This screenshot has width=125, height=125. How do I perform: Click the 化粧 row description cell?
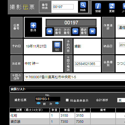point(30,116)
